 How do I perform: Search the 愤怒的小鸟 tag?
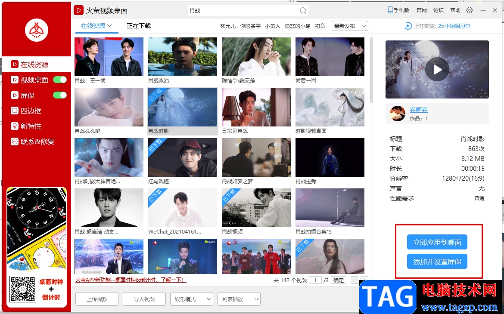pos(297,26)
